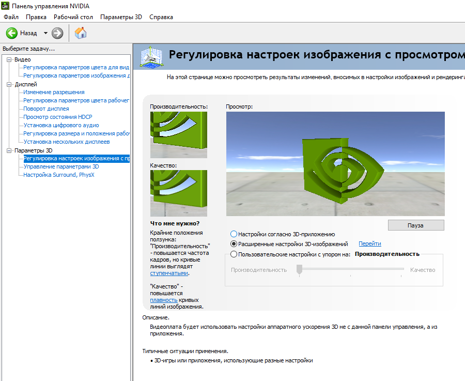Open the Home page icon
This screenshot has width=465, height=381.
81,33
